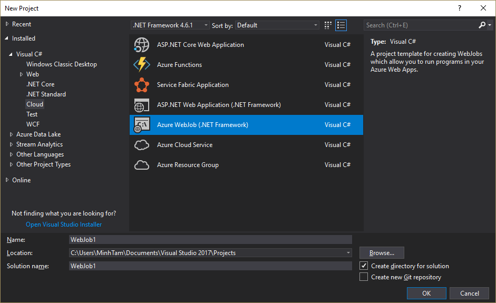496x303 pixels.
Task: Click the Service Fabric Application orange icon
Action: click(141, 85)
